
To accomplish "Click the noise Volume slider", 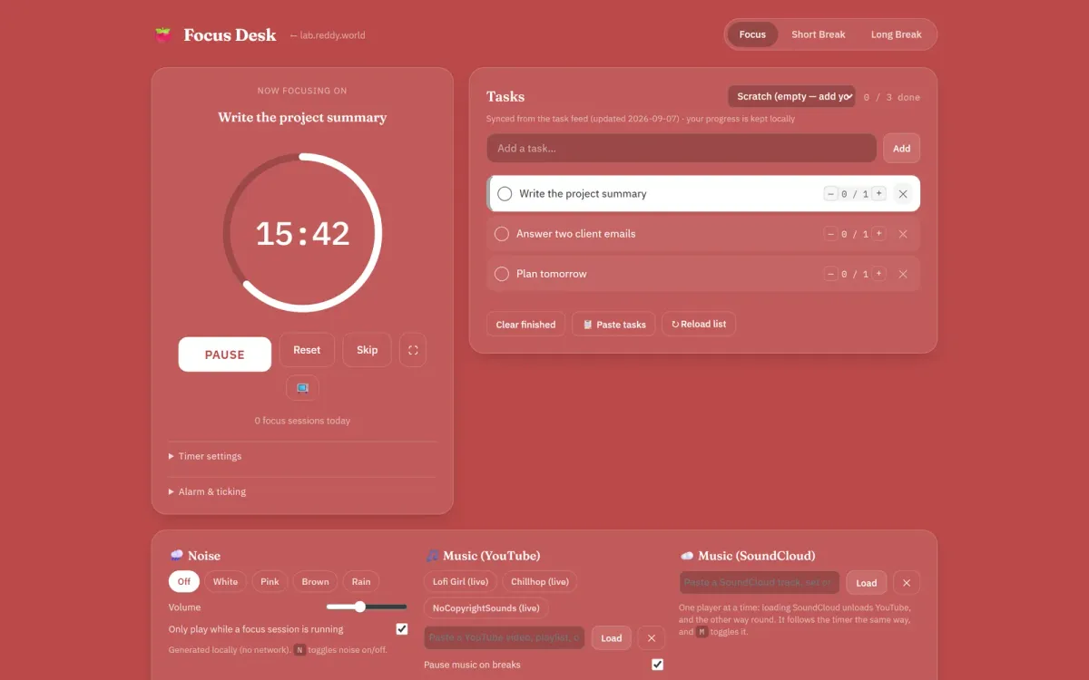I will pyautogui.click(x=367, y=607).
